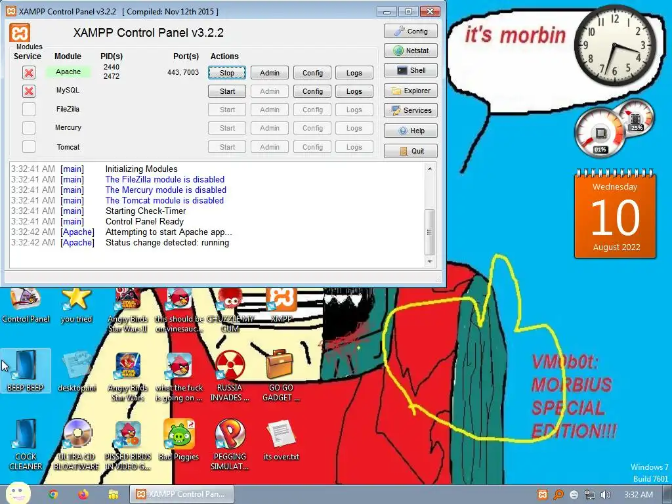Image resolution: width=672 pixels, height=504 pixels.
Task: Toggle FileZilla service checkbox
Action: tap(29, 110)
